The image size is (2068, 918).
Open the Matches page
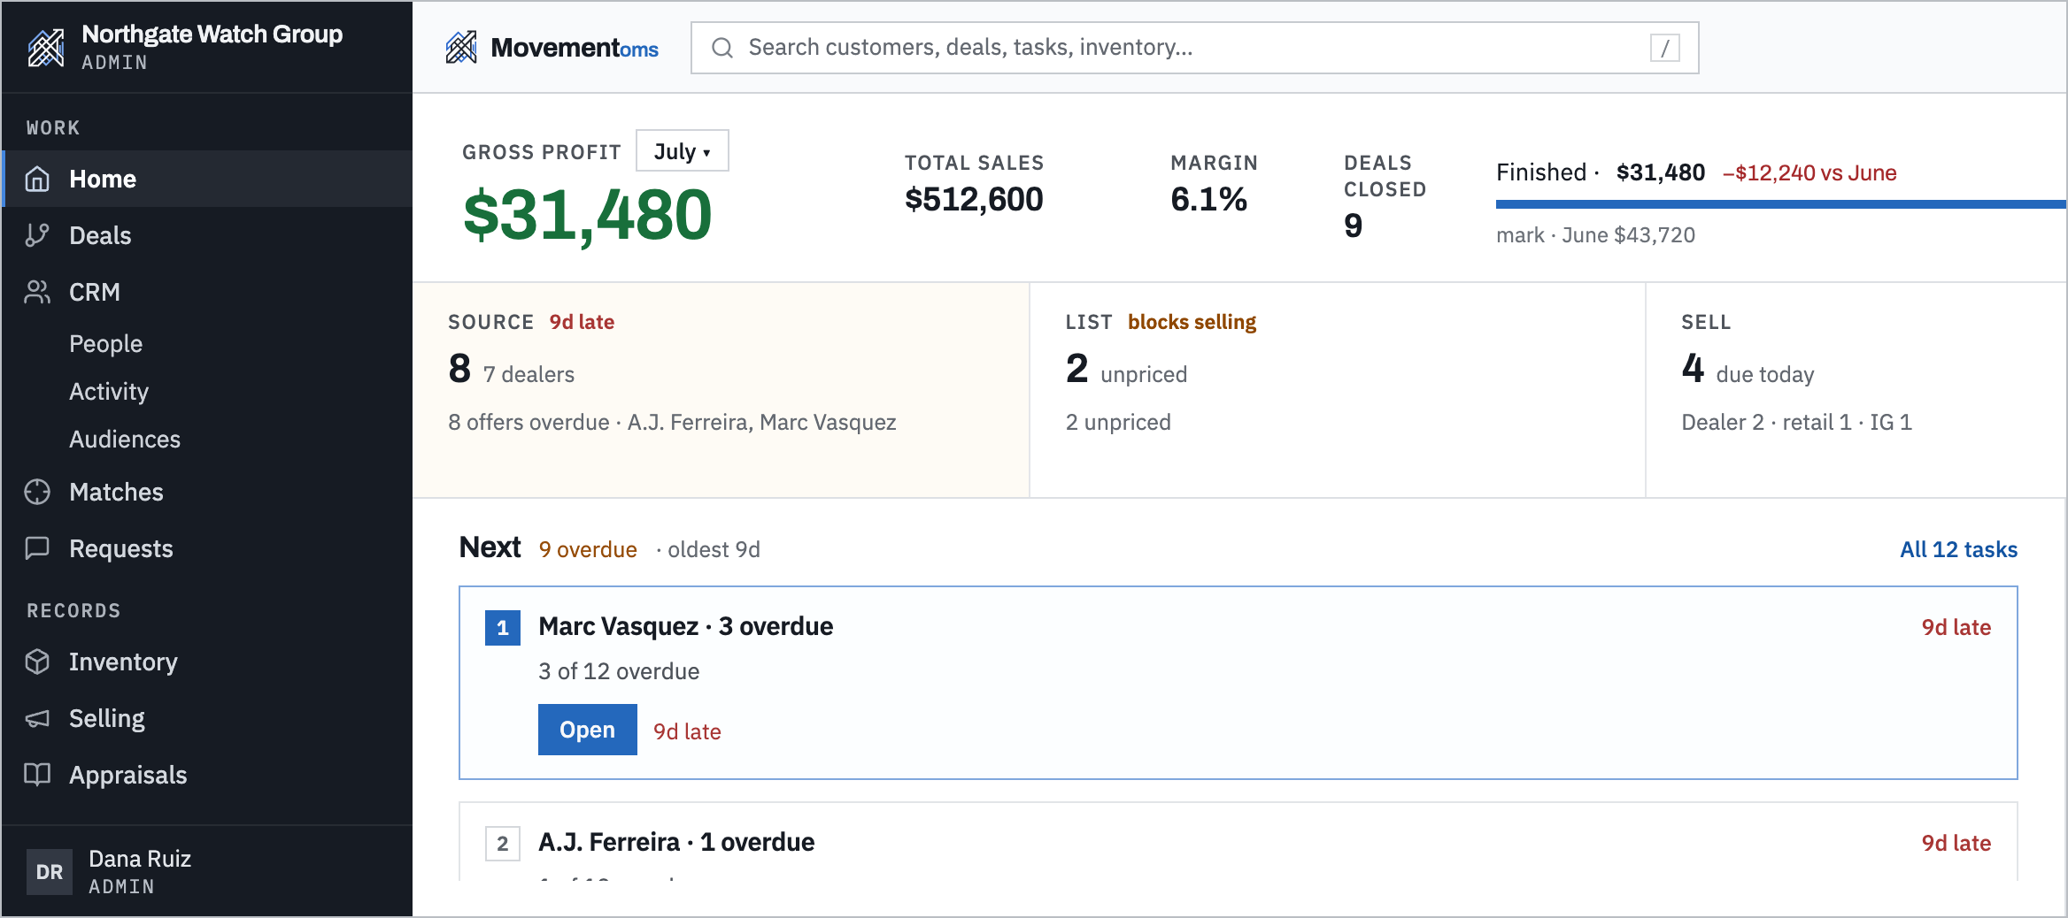(x=208, y=492)
